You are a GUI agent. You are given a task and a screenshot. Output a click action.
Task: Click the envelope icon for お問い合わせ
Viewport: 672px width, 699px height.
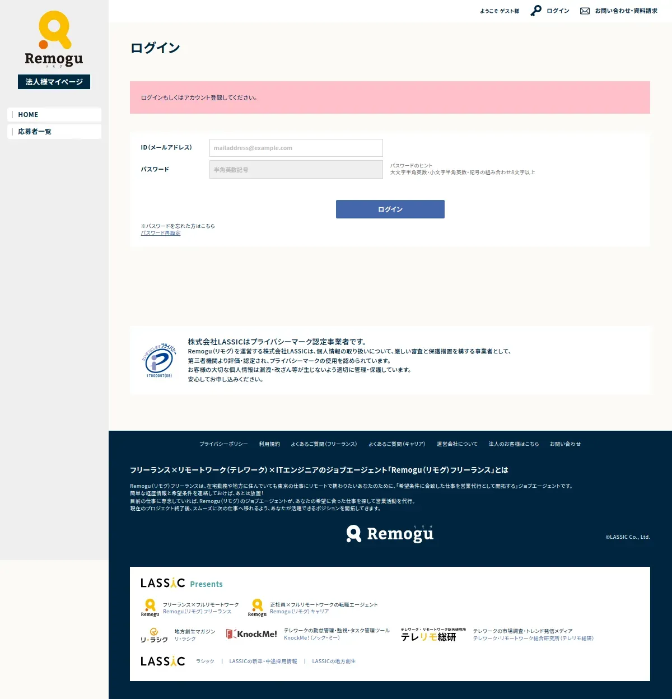pos(585,11)
